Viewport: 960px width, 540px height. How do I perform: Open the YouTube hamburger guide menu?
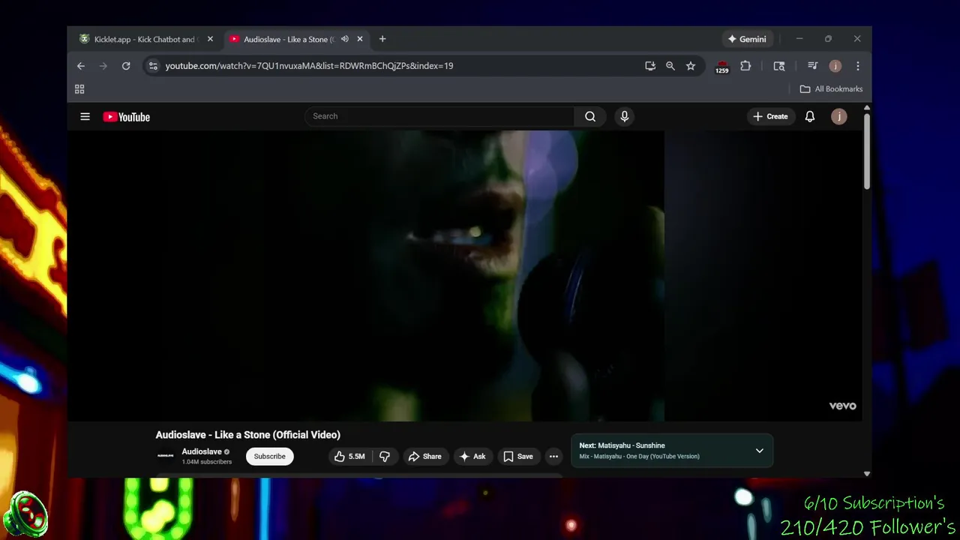[85, 116]
